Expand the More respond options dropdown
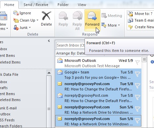 coord(119,25)
